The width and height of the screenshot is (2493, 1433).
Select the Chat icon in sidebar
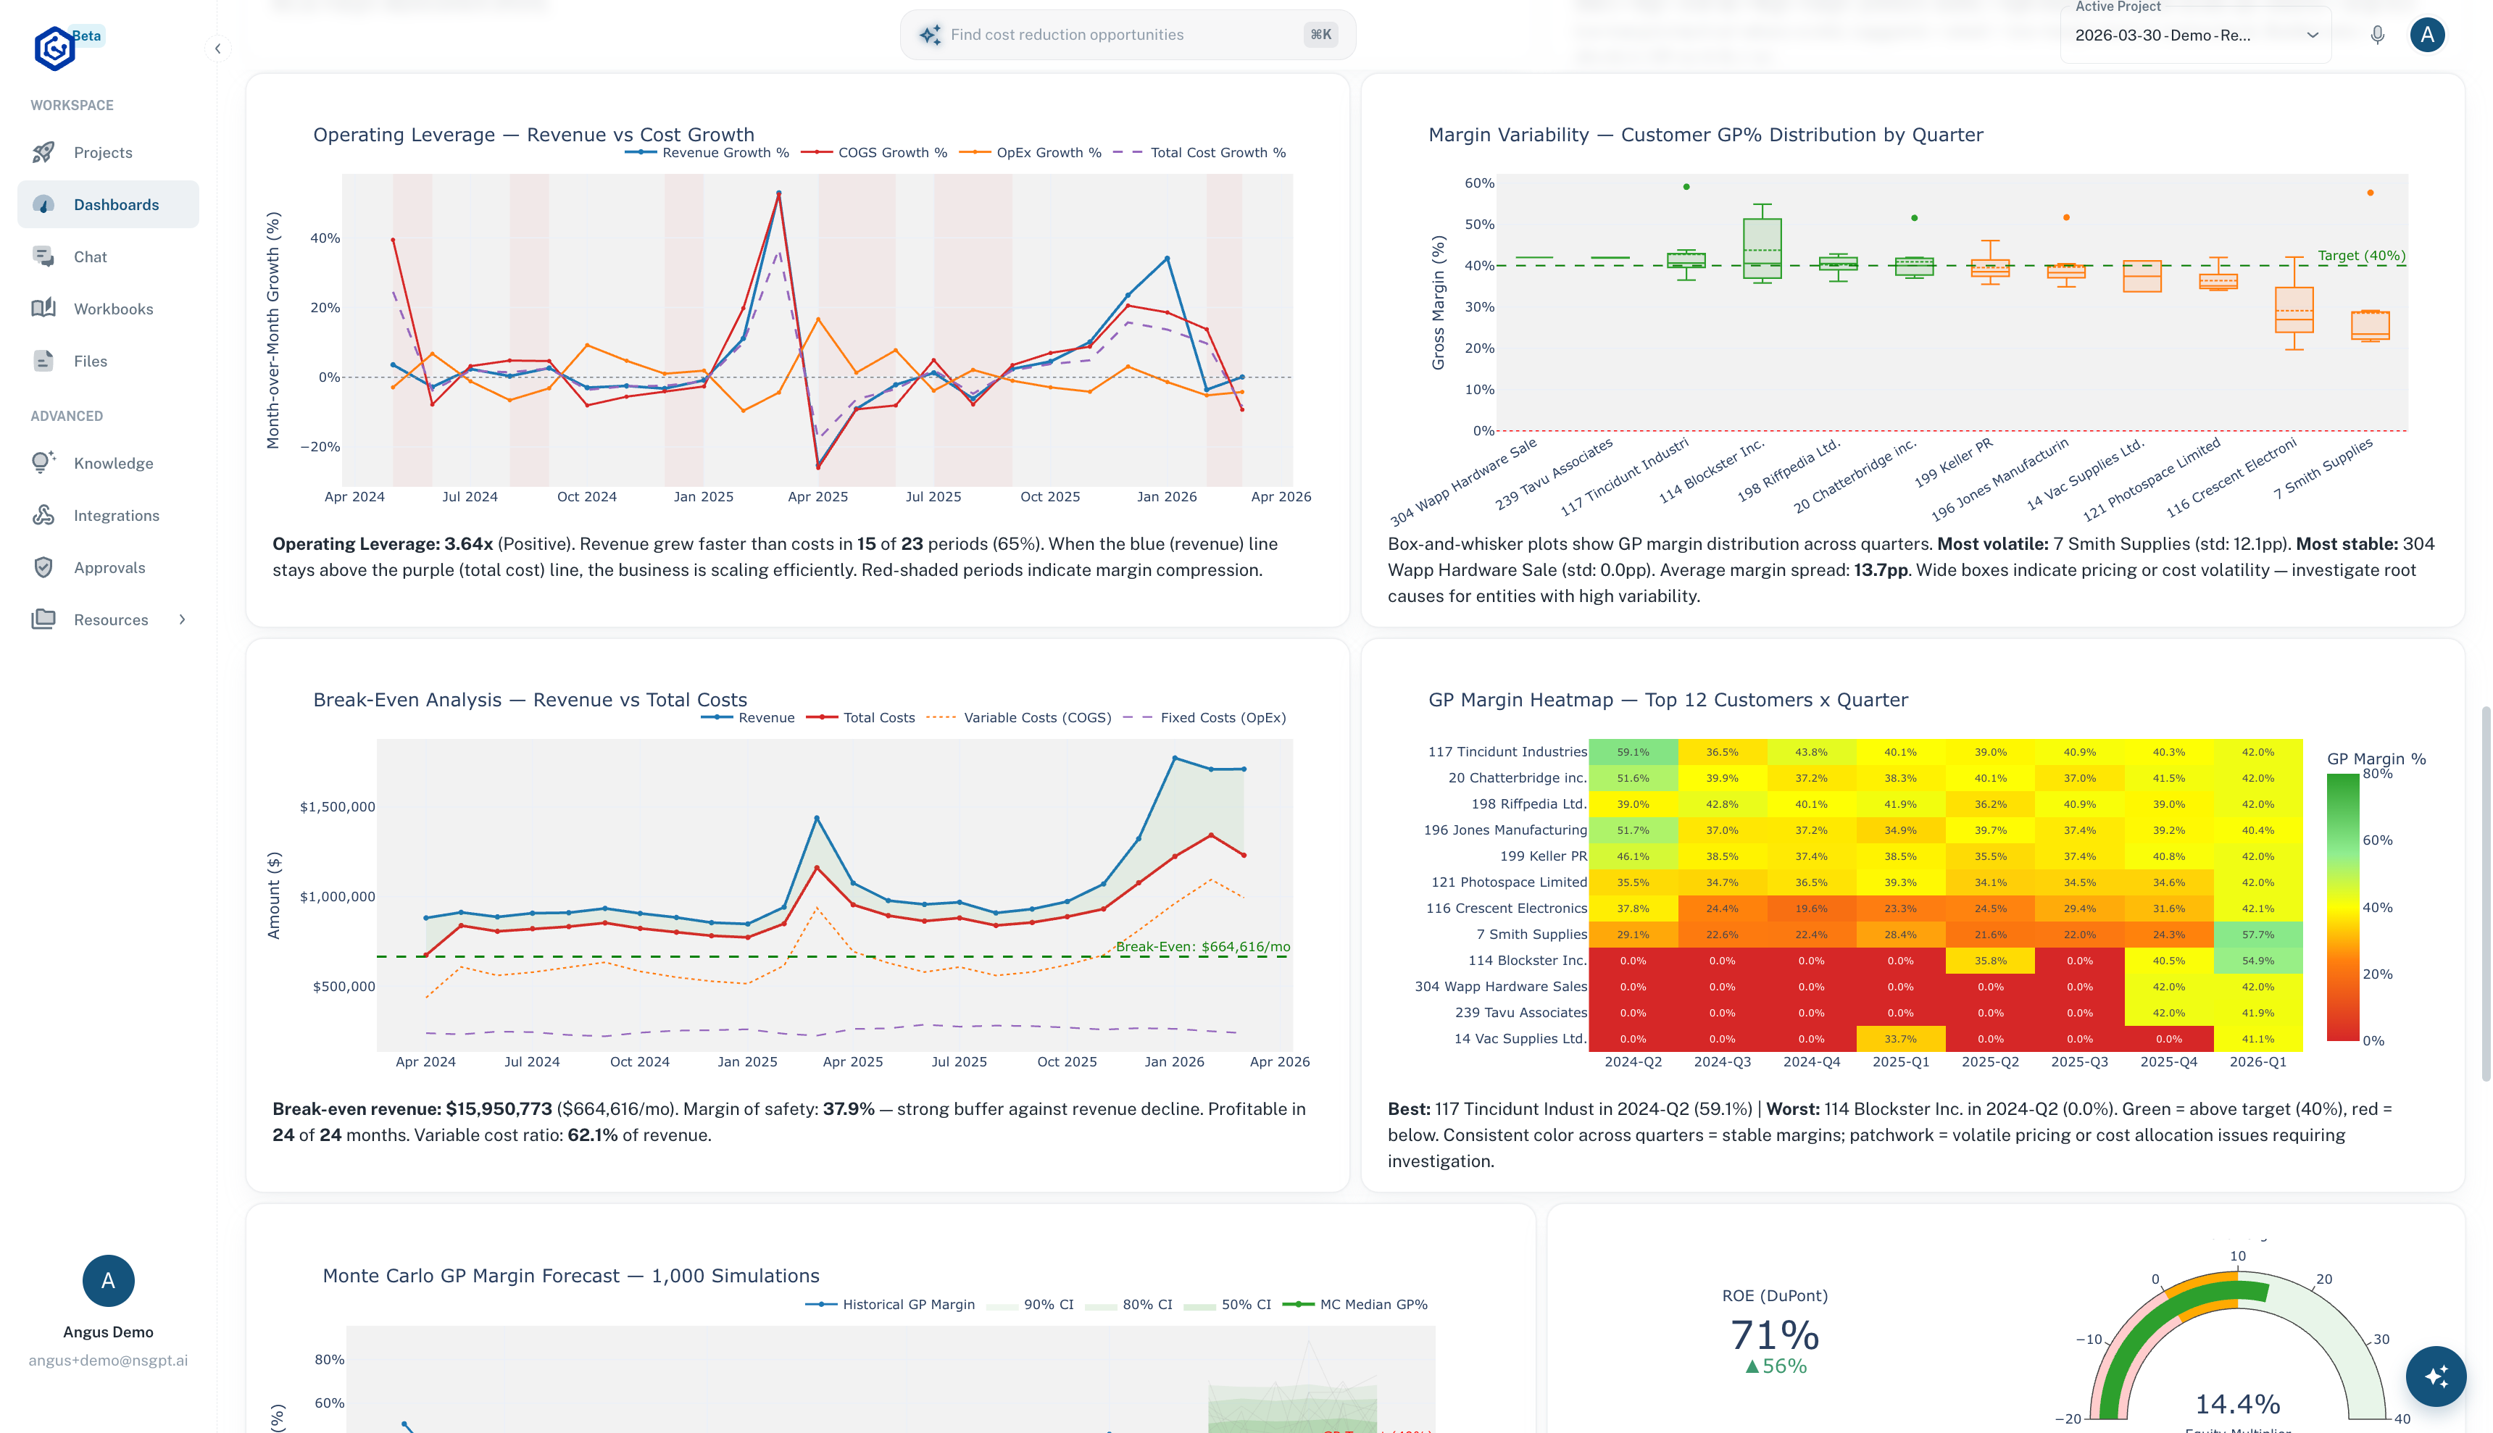pyautogui.click(x=43, y=256)
